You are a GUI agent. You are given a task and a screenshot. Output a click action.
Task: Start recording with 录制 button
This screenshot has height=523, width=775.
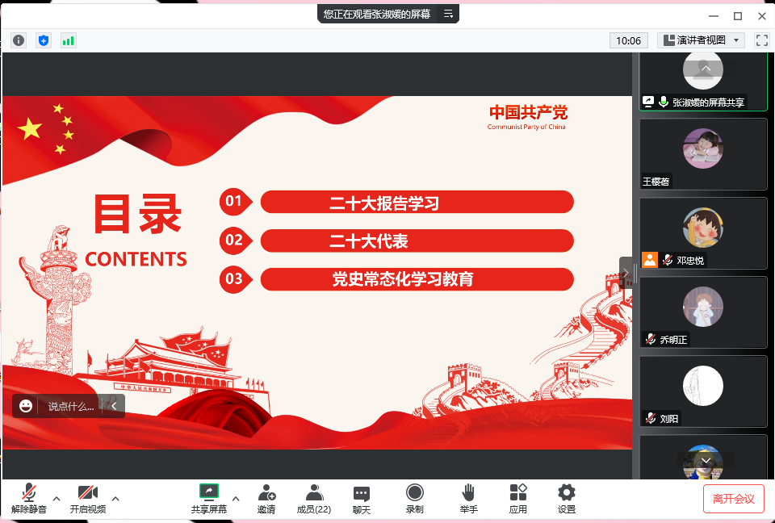[415, 499]
